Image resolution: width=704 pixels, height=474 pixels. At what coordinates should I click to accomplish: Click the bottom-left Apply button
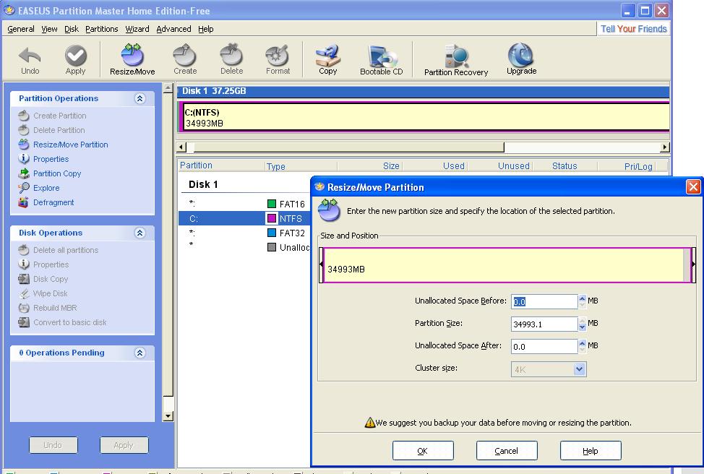124,445
